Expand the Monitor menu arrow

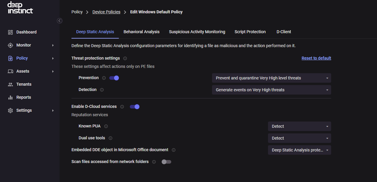53,45
